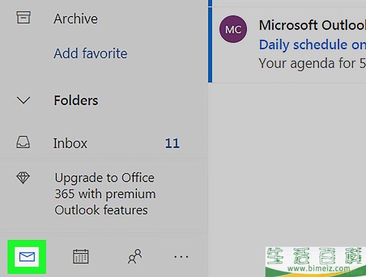The width and height of the screenshot is (366, 277).
Task: Select the Microsoft Outlook sender name
Action: 313,25
